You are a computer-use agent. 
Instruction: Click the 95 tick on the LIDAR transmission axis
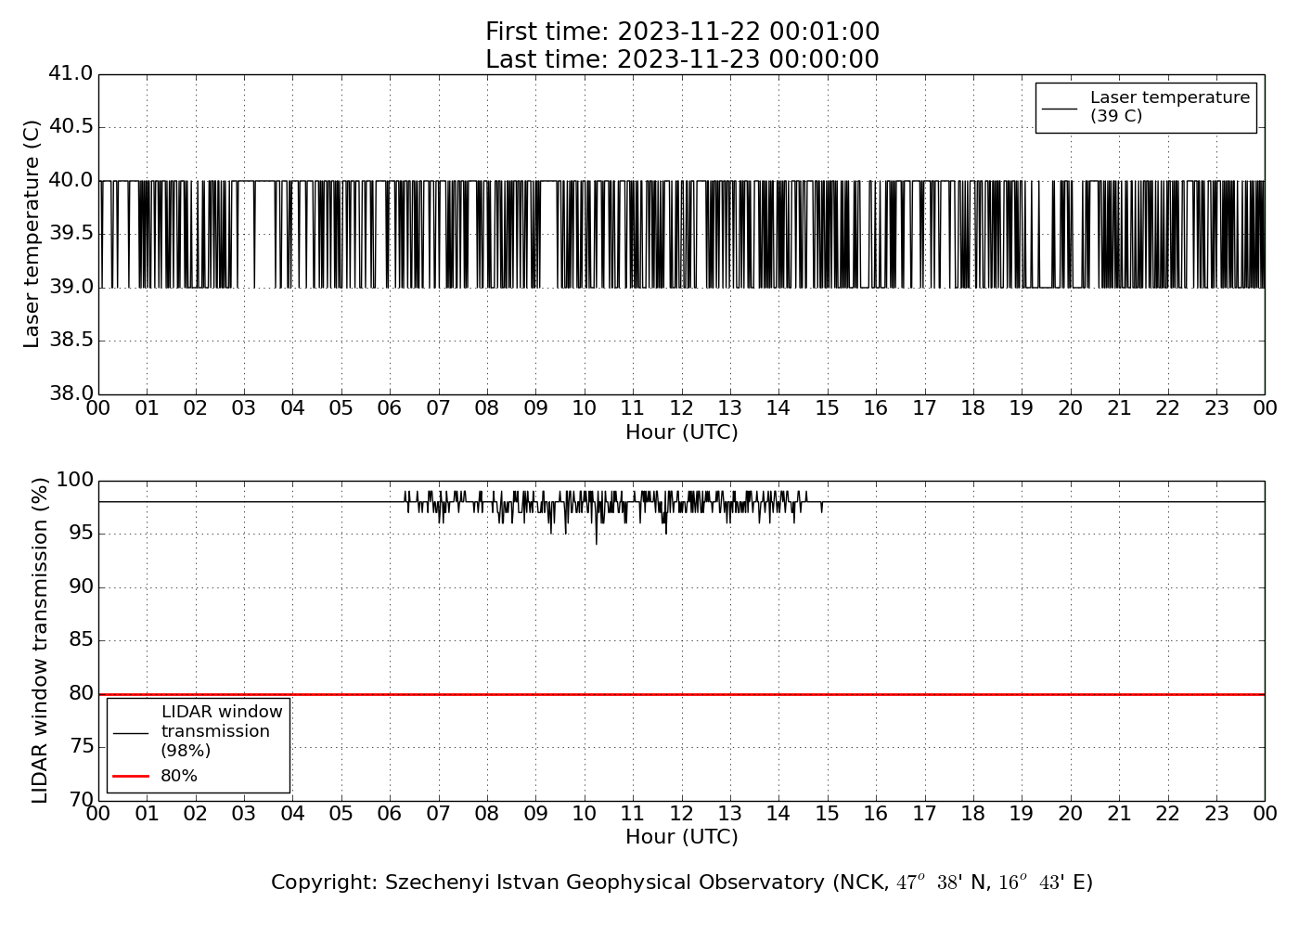[81, 534]
